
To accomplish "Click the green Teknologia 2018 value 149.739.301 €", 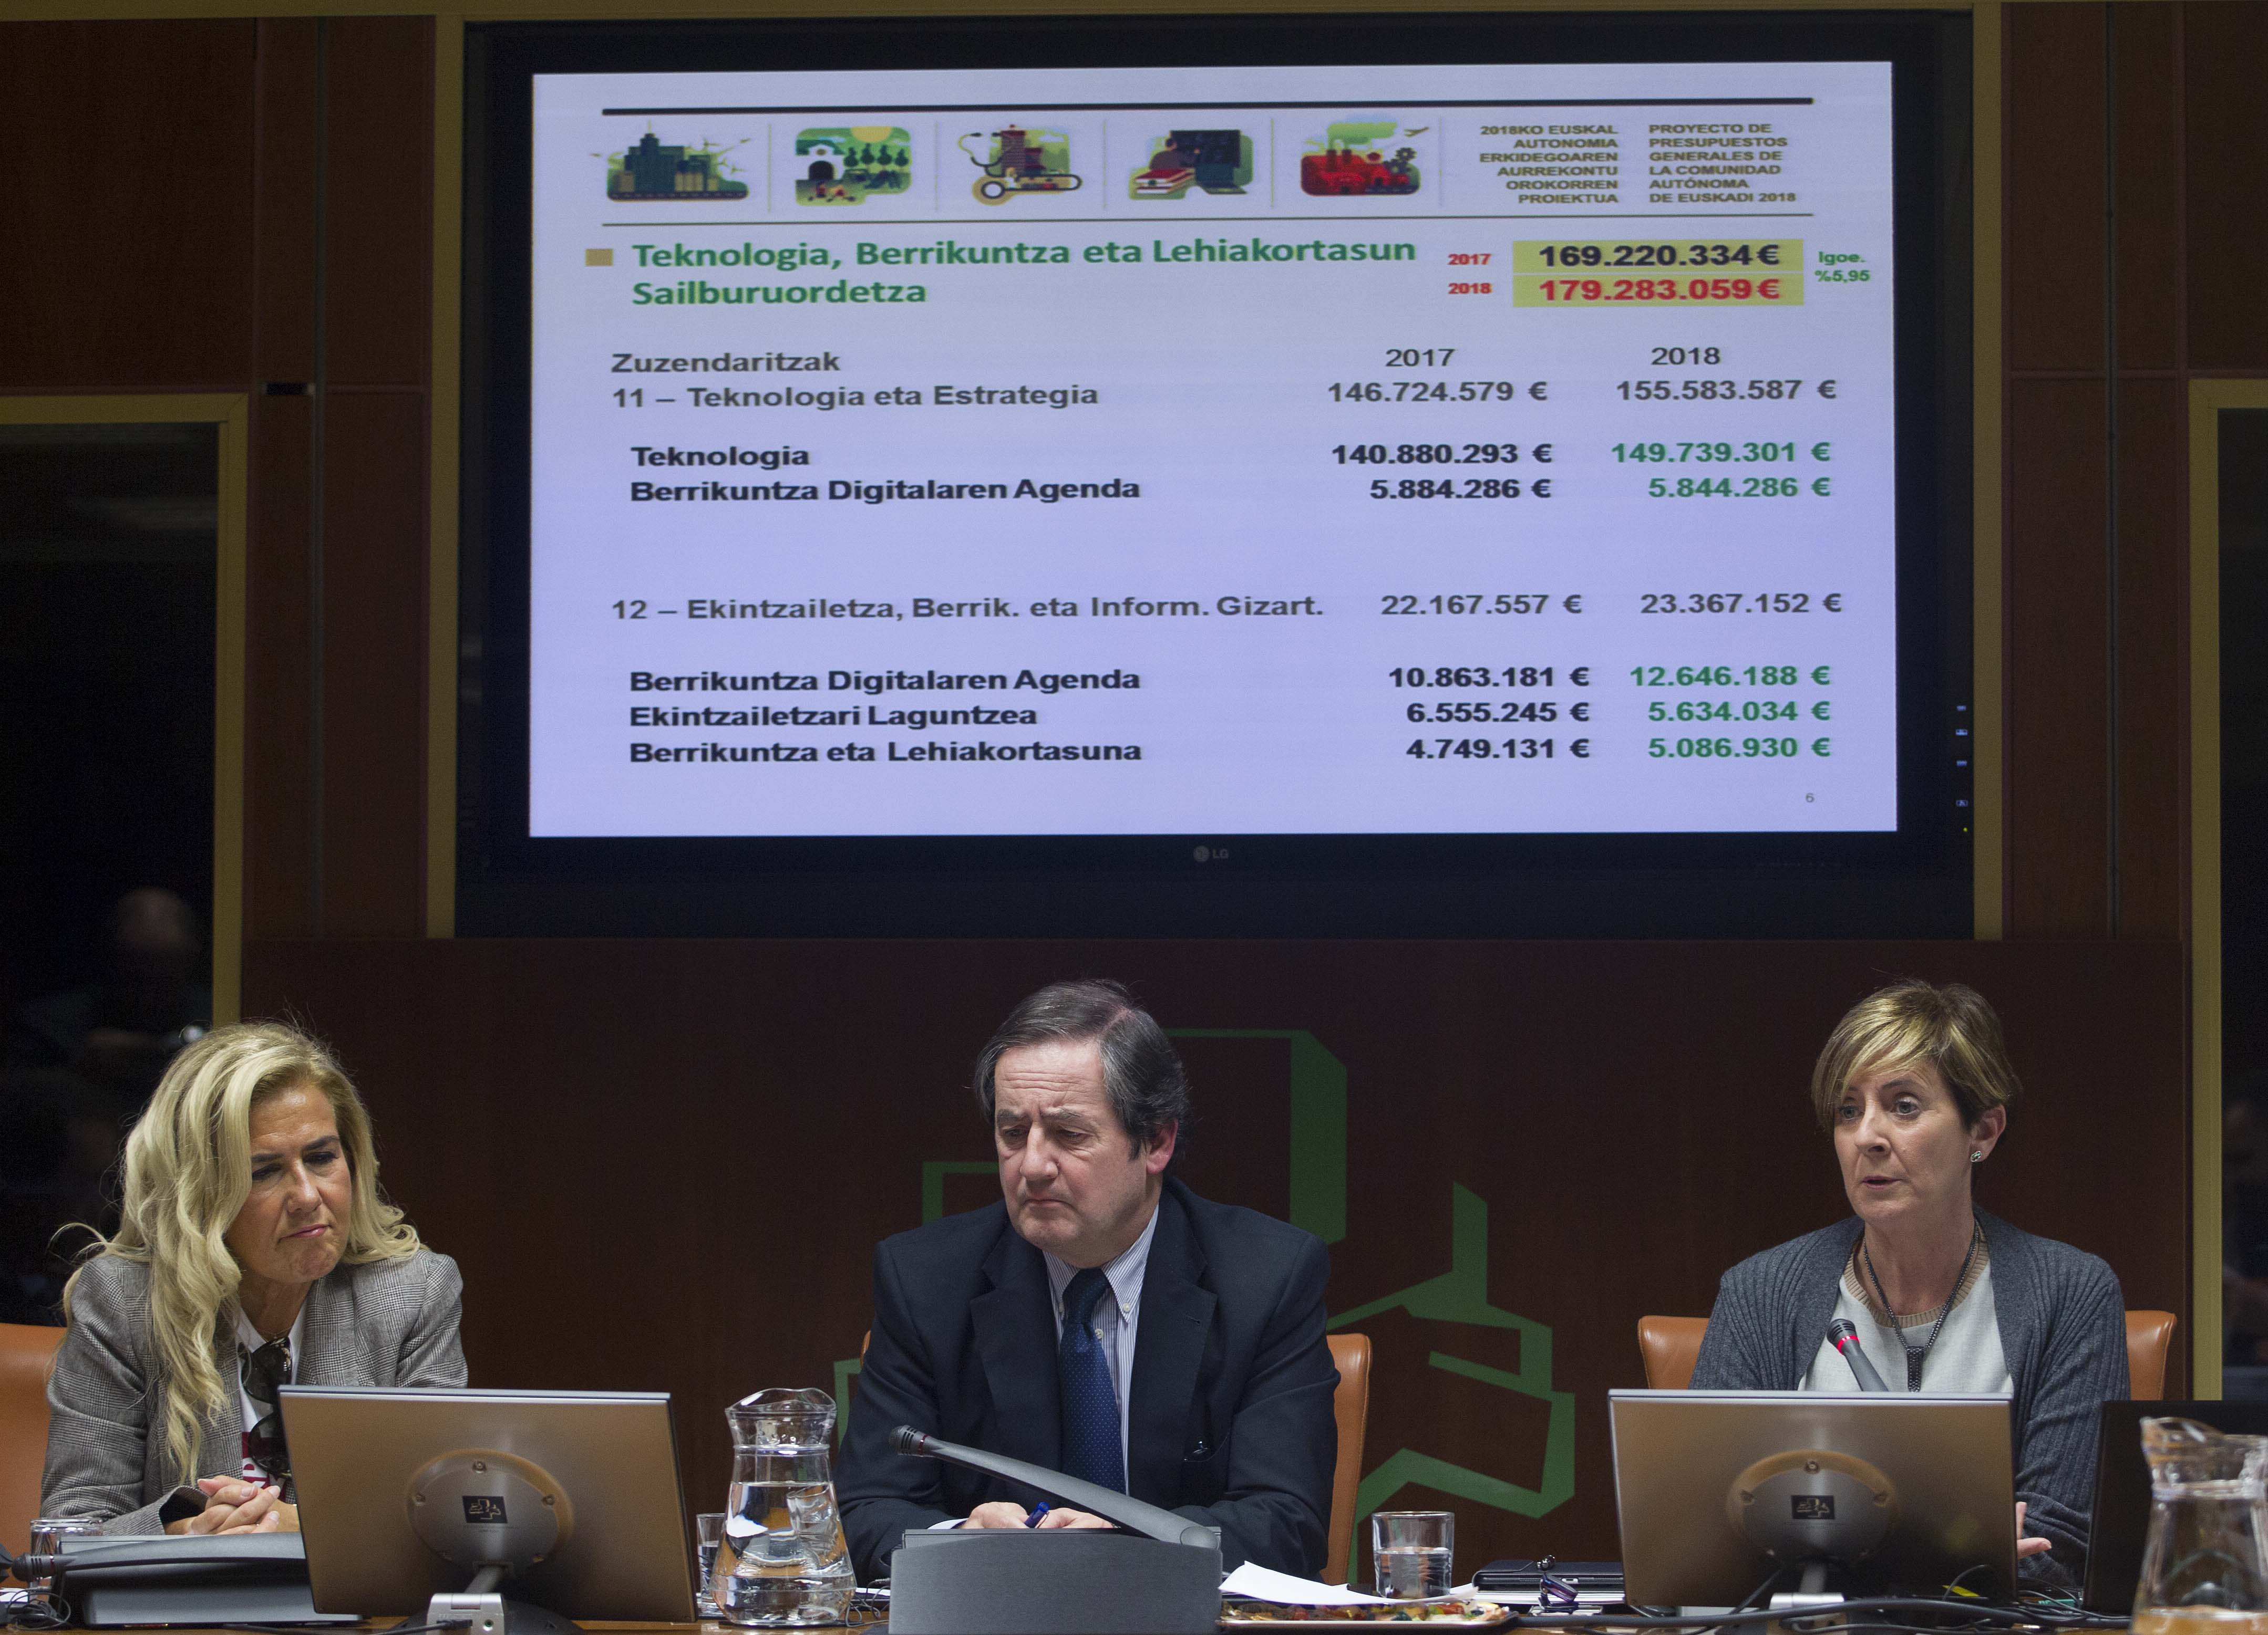I will (x=1720, y=453).
